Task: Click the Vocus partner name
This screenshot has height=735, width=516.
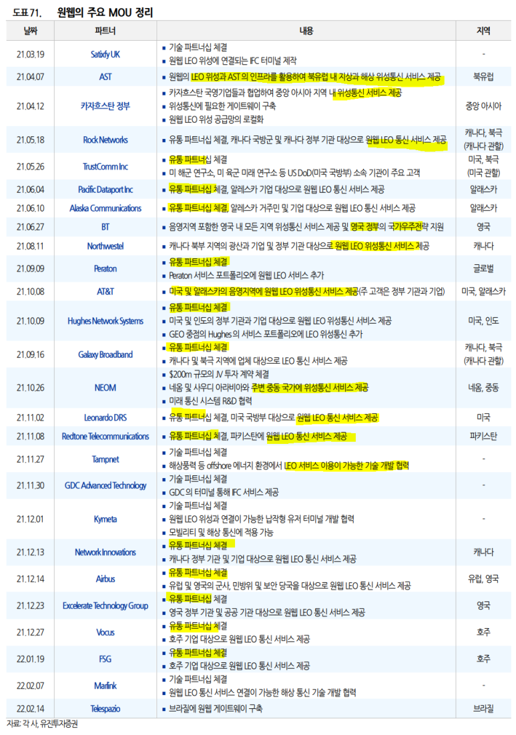Action: pos(105,632)
